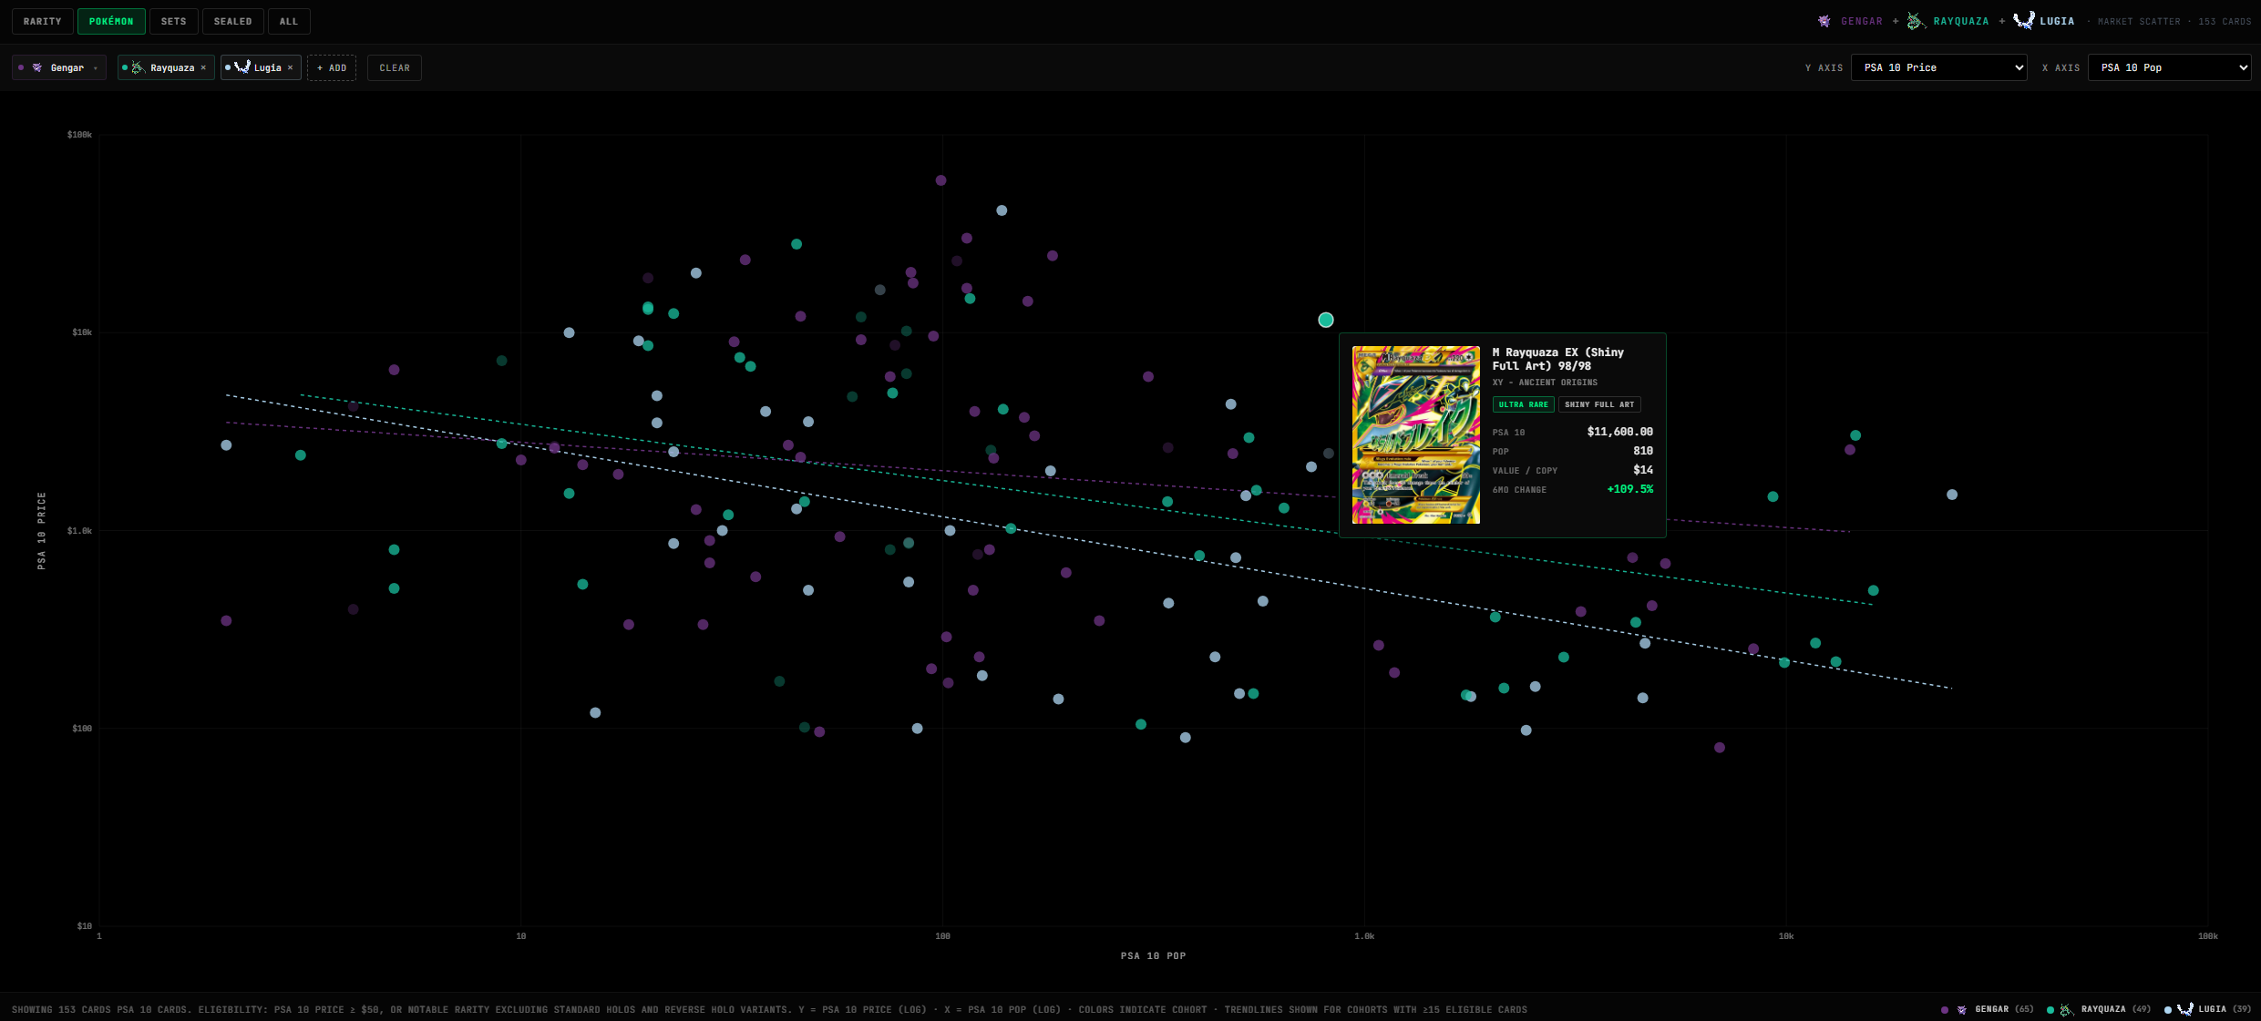The image size is (2261, 1021).
Task: Click the POP value 810 in tooltip
Action: (x=1642, y=451)
